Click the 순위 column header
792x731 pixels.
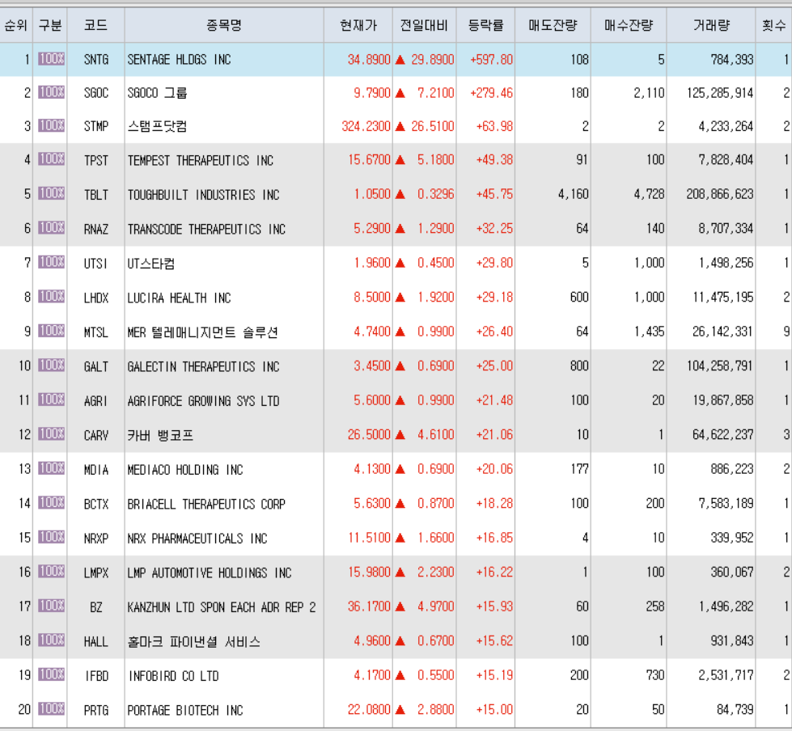click(x=16, y=25)
